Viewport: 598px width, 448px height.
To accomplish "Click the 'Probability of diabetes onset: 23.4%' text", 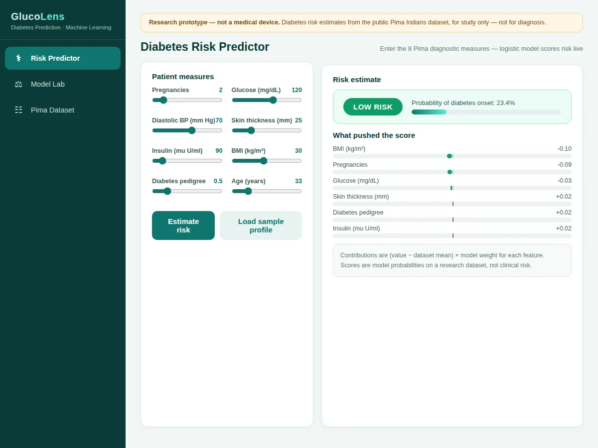I will click(x=463, y=103).
